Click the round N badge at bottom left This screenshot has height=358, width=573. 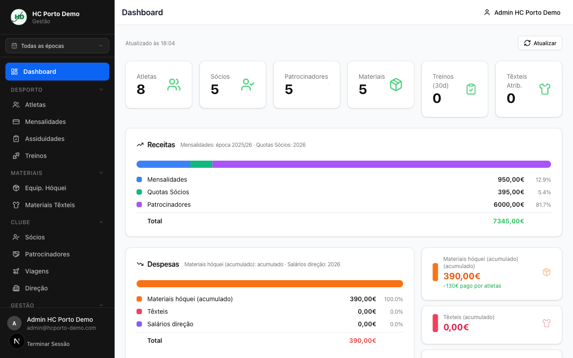[x=17, y=341]
